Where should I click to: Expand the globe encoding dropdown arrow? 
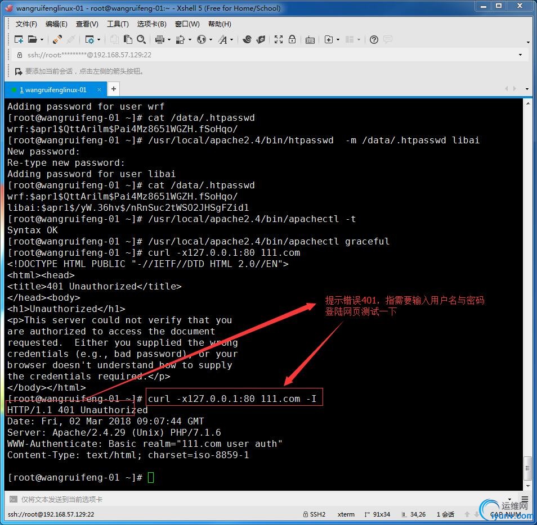[x=211, y=40]
